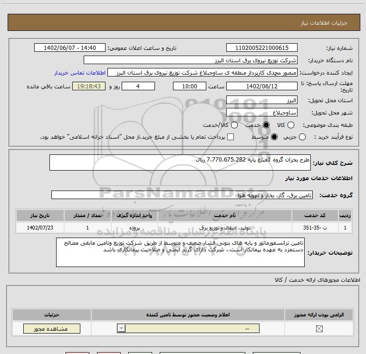Click the توضیحات خریدار text area

[x=180, y=252]
